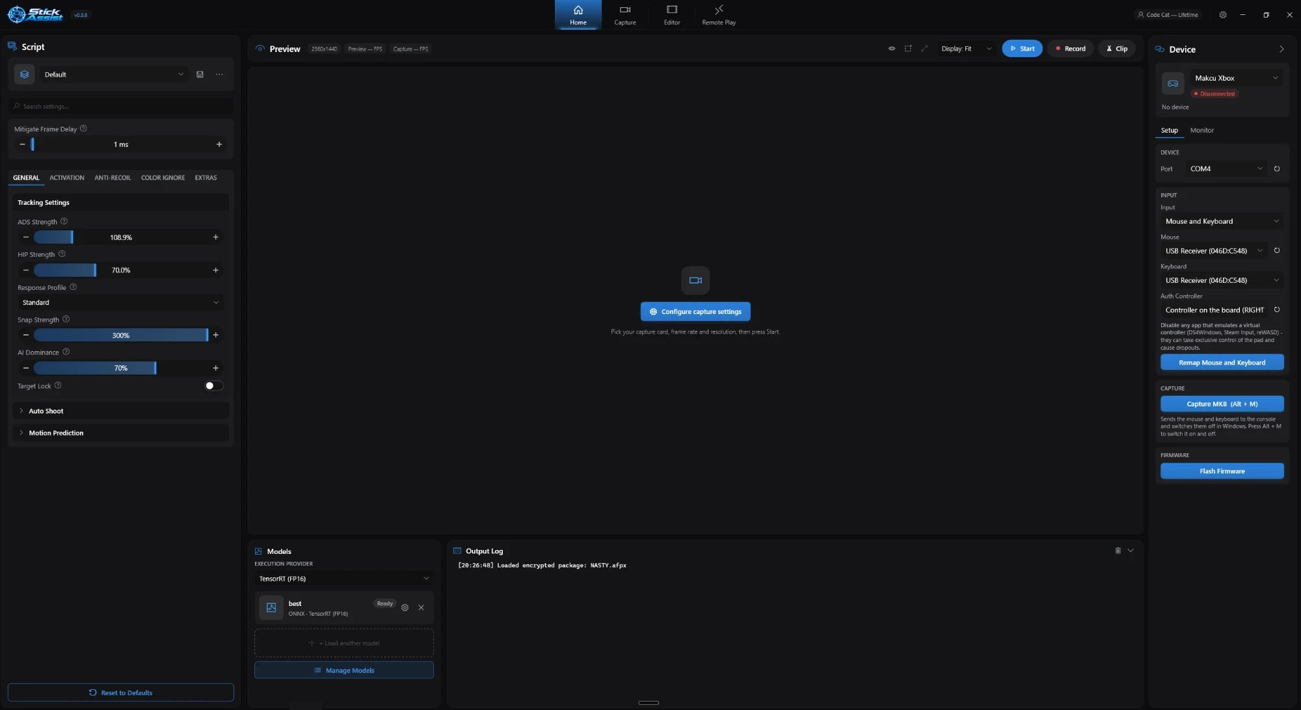The height and width of the screenshot is (710, 1301).
Task: Toggle Target Lock switch
Action: click(213, 386)
